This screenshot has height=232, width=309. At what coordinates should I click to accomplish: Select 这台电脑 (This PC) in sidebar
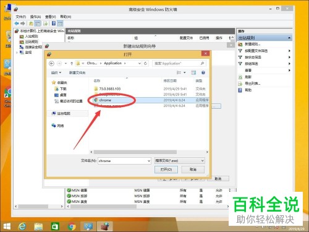pyautogui.click(x=61, y=113)
